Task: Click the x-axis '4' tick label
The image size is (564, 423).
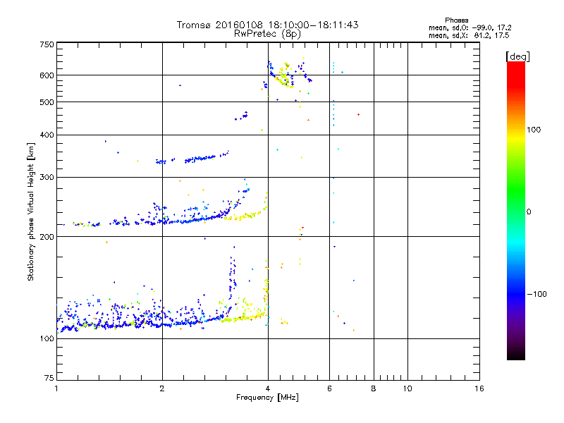Action: 268,388
